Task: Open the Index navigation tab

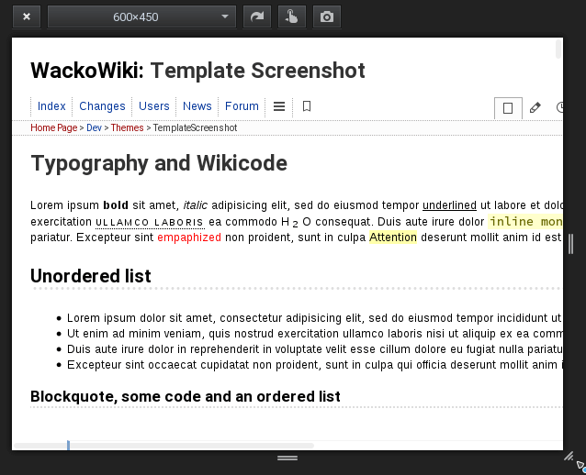Action: (x=51, y=106)
